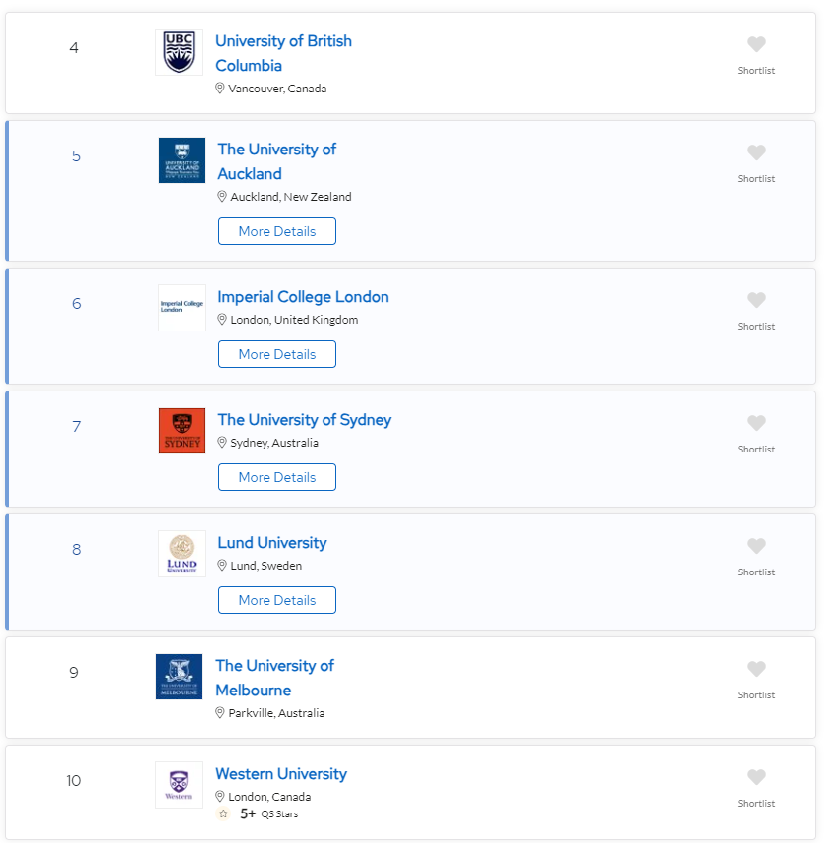Open More Details for University of Auckland

[x=277, y=231]
